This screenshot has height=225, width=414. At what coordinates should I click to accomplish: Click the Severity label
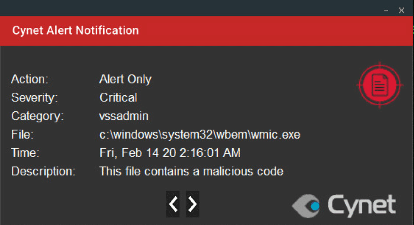(34, 98)
